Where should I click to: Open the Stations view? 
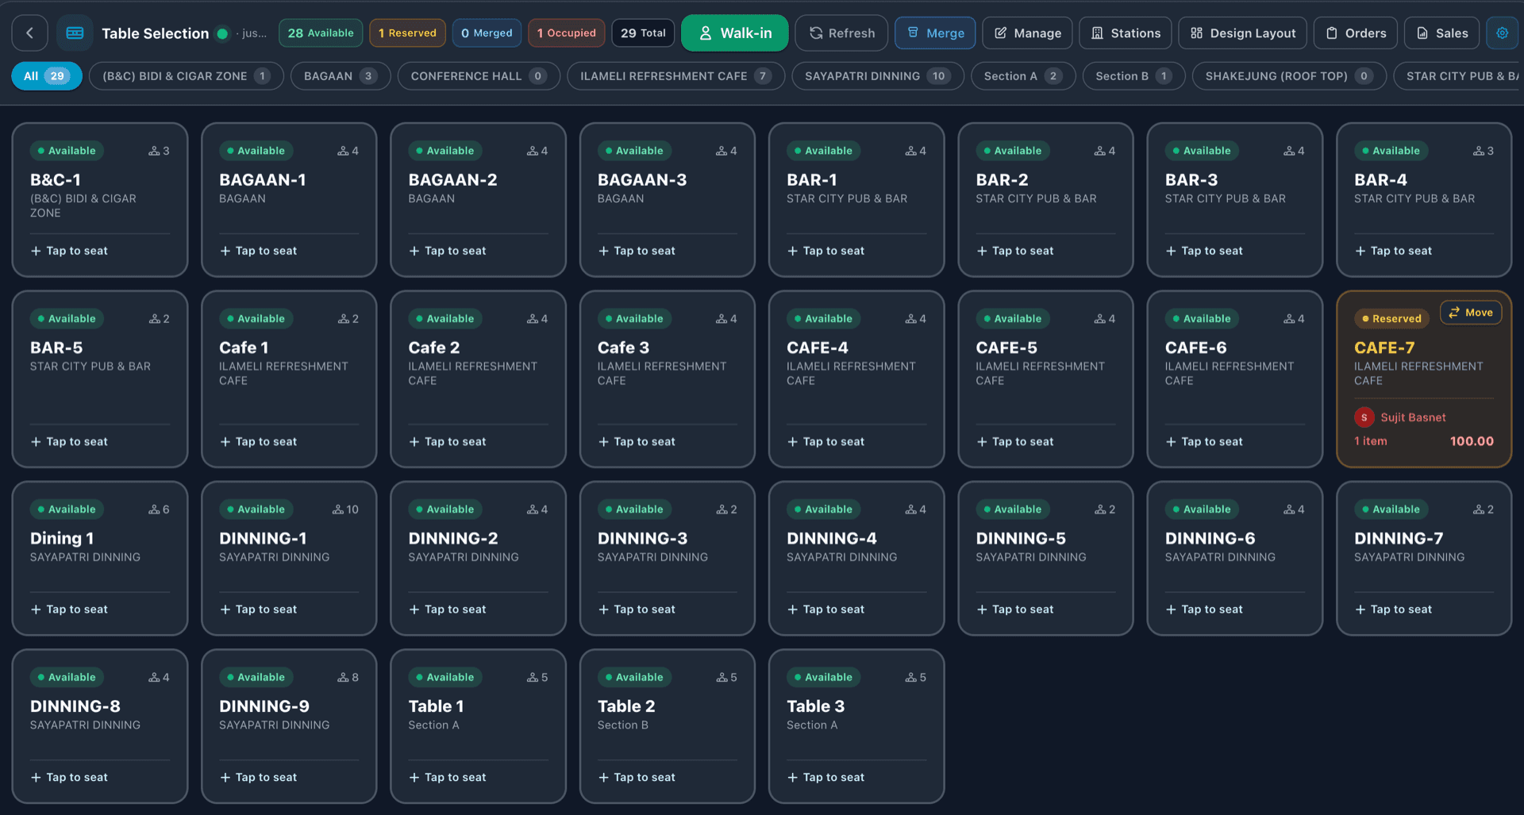tap(1126, 33)
